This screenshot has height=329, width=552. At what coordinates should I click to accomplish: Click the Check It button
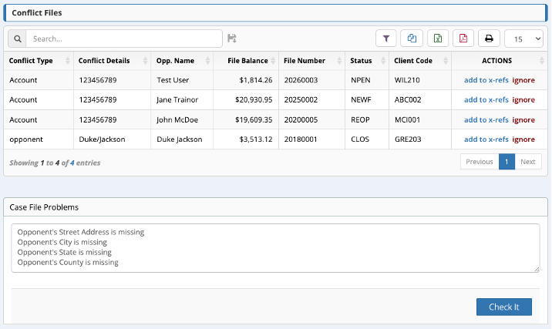point(503,307)
